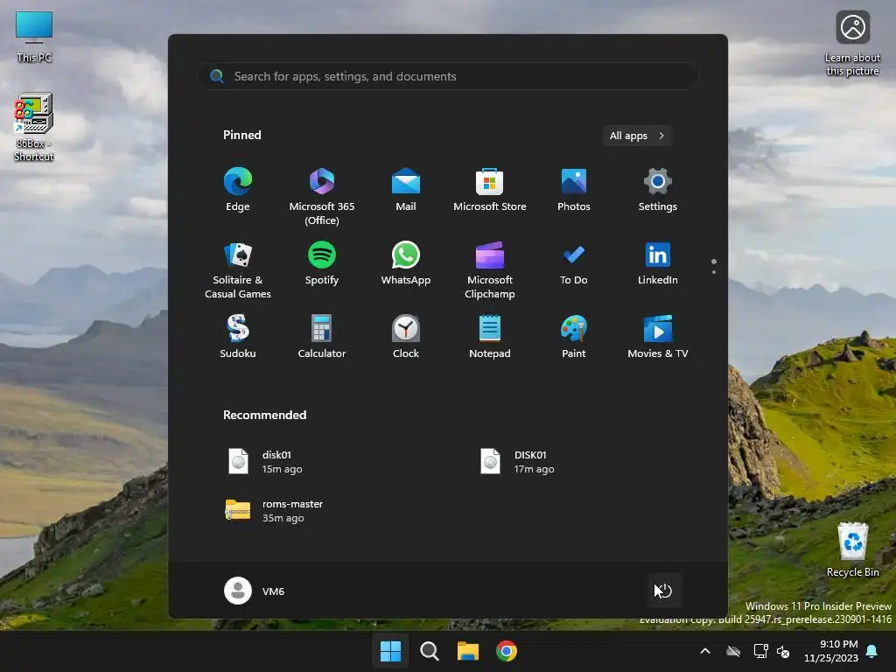Viewport: 896px width, 672px height.
Task: Open the Calculator app
Action: (x=322, y=337)
